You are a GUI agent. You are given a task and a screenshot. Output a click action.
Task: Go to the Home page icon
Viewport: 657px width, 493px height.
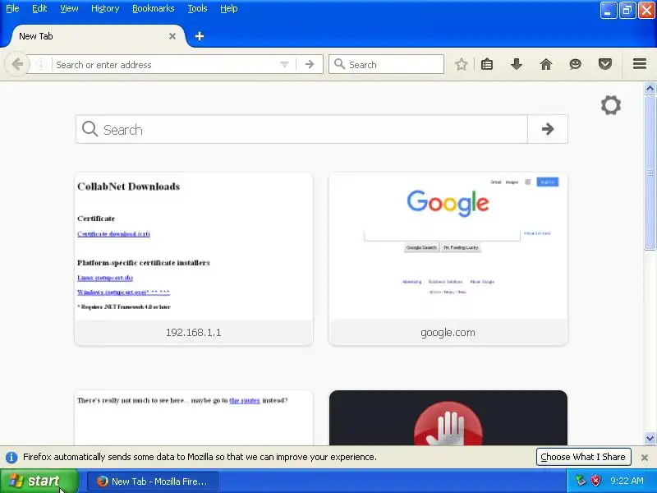pyautogui.click(x=546, y=65)
